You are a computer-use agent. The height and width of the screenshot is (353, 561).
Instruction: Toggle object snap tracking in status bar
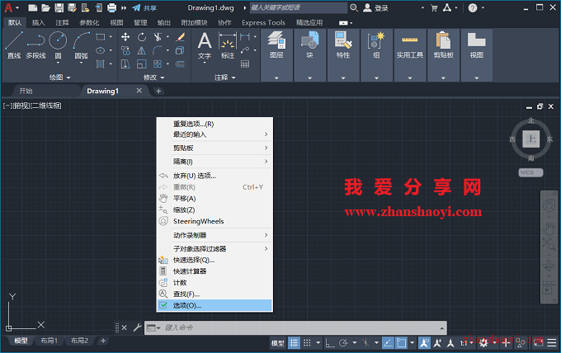click(388, 343)
